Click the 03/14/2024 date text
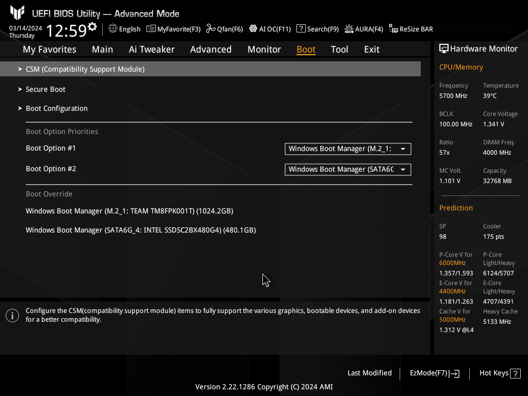 tap(26, 28)
